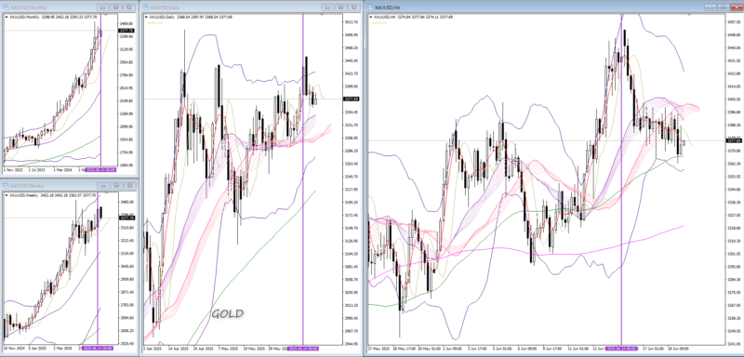This screenshot has width=744, height=357.
Task: Maximize the XAUUSD,Daily chart window
Action: [340, 7]
